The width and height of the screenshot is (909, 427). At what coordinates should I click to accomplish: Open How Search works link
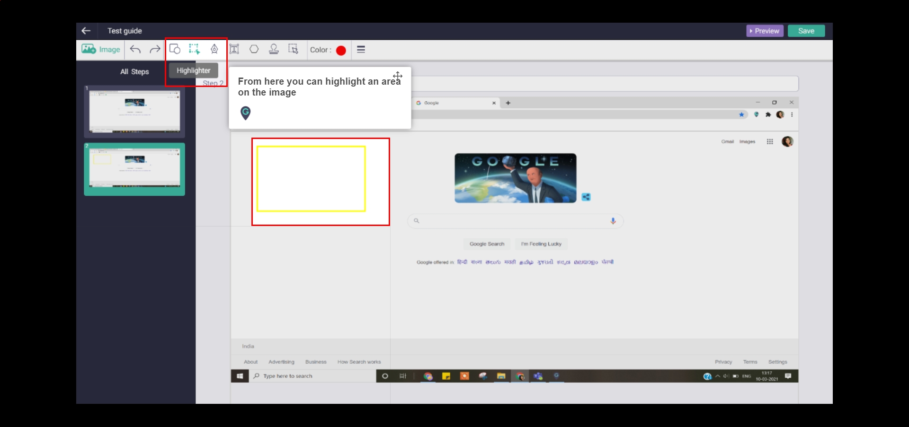pyautogui.click(x=359, y=362)
